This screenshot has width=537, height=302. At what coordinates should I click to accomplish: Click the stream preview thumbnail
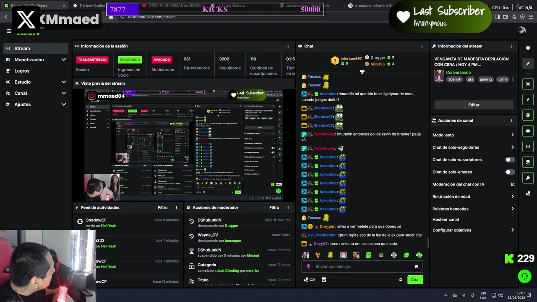pyautogui.click(x=184, y=145)
